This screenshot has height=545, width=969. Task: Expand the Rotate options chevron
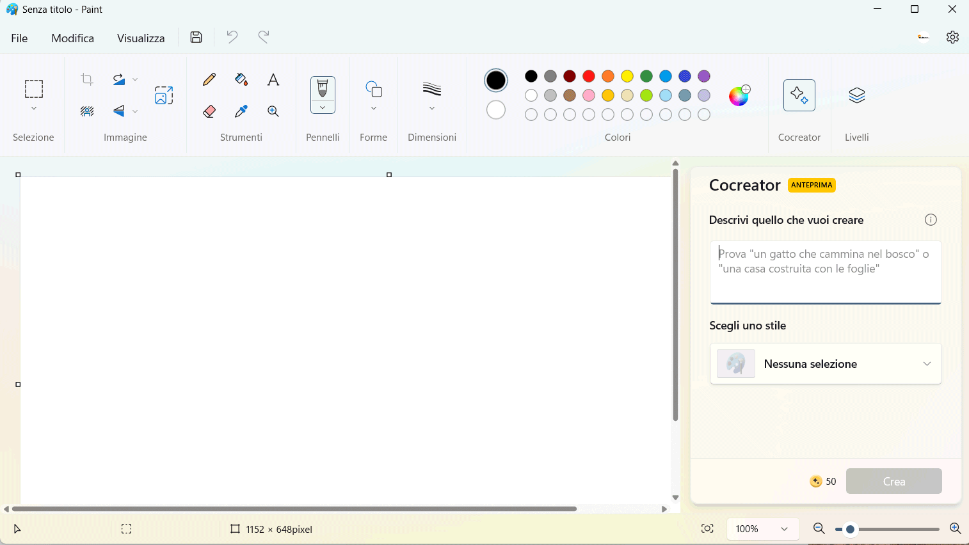click(135, 79)
